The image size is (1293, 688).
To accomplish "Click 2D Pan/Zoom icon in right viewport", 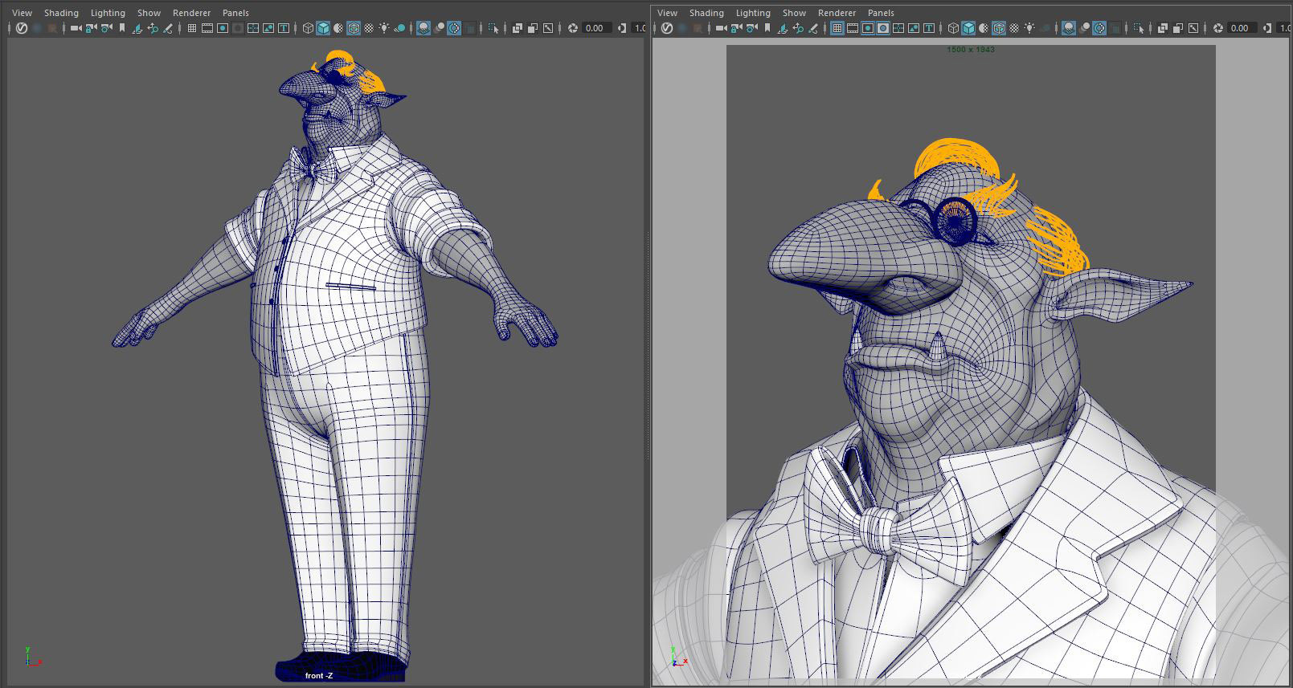I will [798, 28].
